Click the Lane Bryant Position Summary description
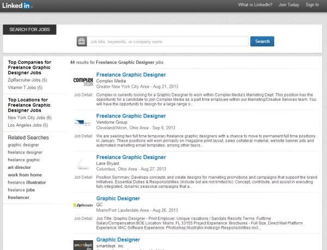The height and width of the screenshot is (250, 327). click(x=207, y=182)
